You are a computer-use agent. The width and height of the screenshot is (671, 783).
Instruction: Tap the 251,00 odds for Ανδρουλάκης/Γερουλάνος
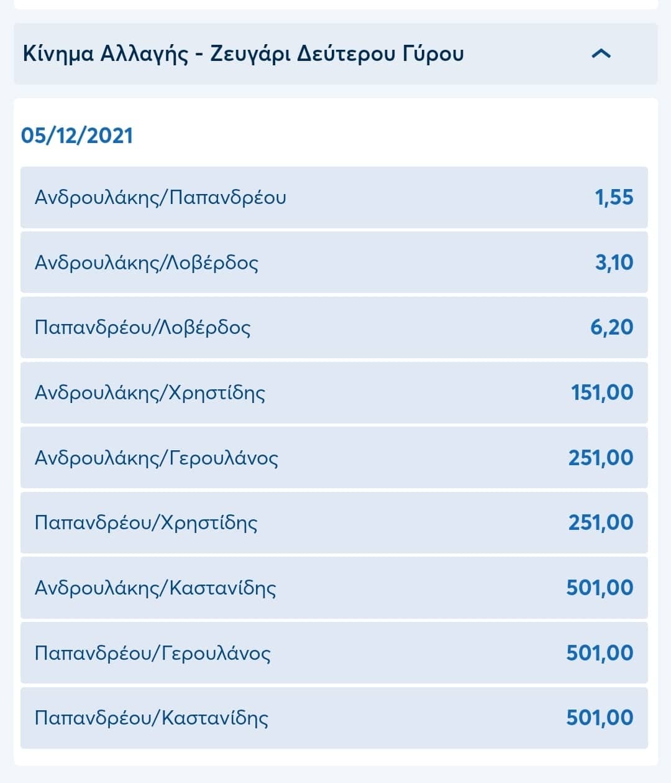tap(601, 458)
